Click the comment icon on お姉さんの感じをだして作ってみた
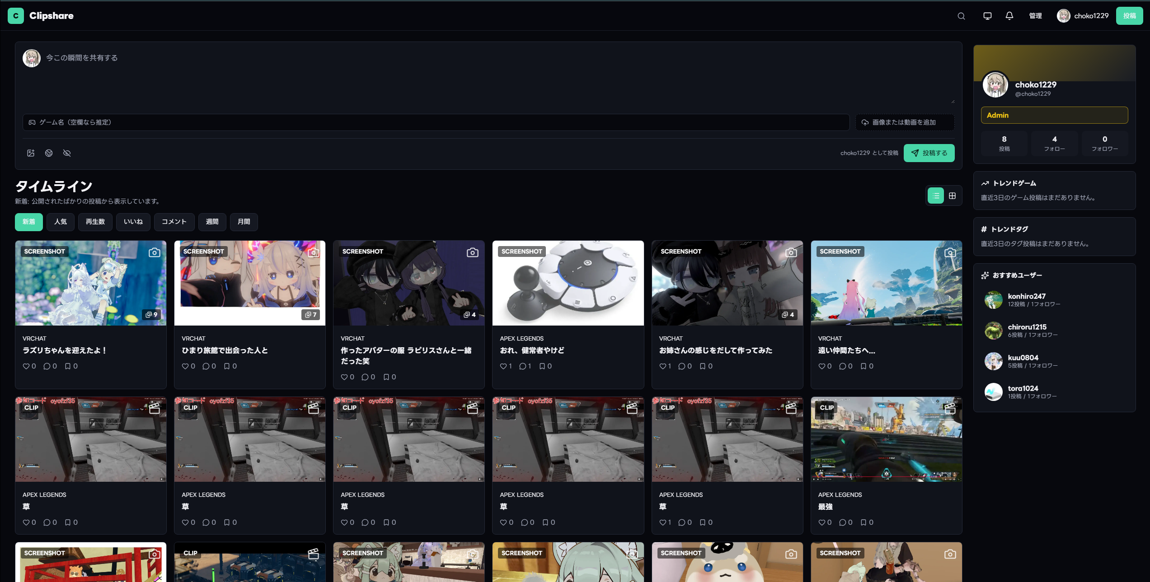This screenshot has width=1150, height=582. (682, 366)
